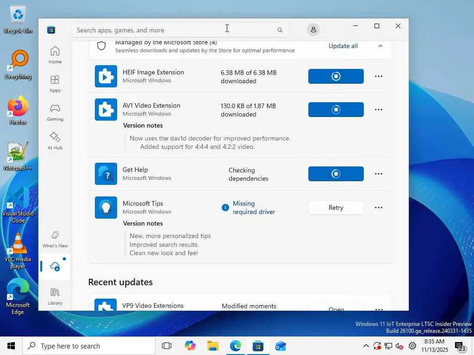Select the Downloads cloud icon in sidebar
The height and width of the screenshot is (355, 474).
(55, 267)
